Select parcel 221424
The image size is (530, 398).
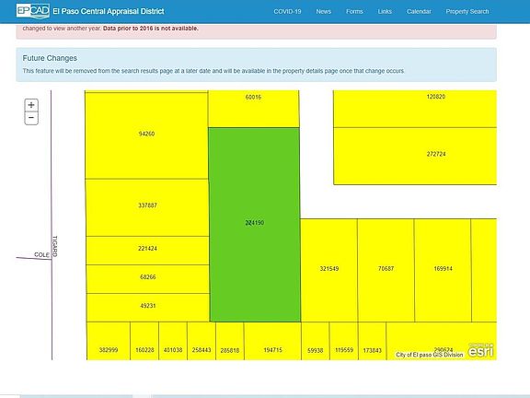click(147, 251)
